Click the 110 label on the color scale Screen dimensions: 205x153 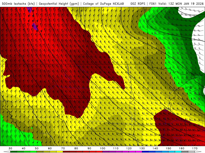coord(116,148)
